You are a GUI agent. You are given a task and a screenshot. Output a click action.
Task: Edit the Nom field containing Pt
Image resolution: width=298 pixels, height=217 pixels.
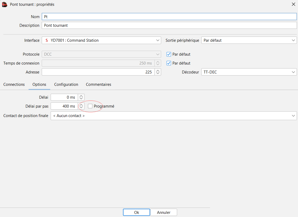coord(169,17)
